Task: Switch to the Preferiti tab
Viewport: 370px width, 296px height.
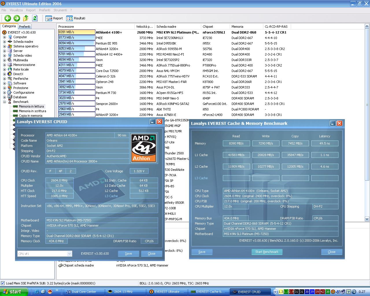Action: point(25,27)
